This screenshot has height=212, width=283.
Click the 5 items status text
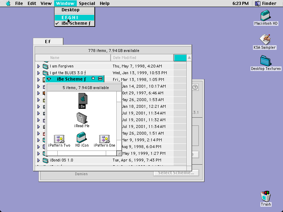pyautogui.click(x=86, y=88)
